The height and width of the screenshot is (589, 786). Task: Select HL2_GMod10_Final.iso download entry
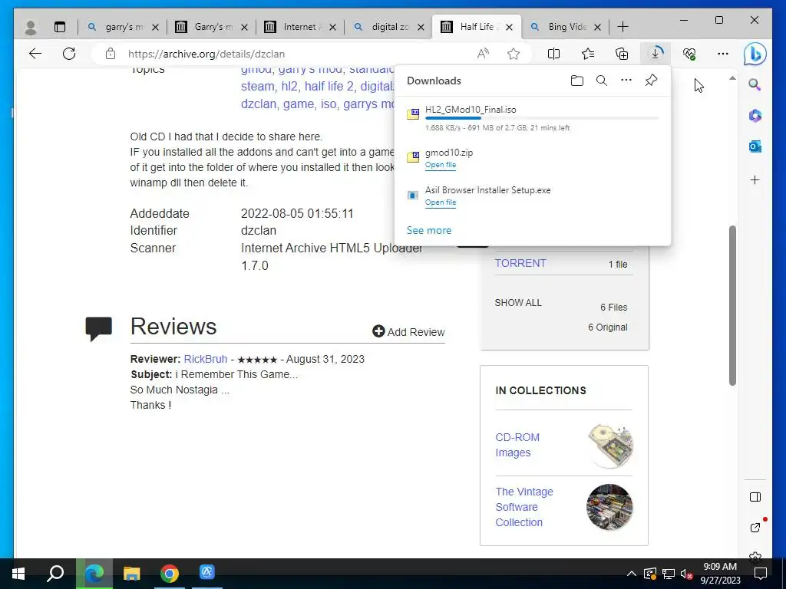click(x=533, y=118)
